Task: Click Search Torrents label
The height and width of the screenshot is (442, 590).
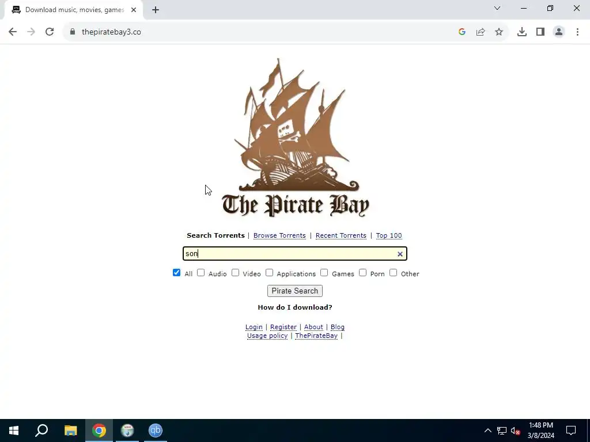Action: 215,235
